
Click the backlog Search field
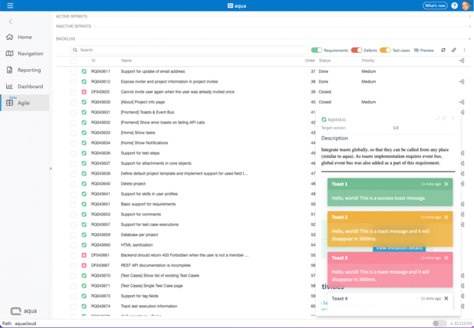(x=188, y=50)
